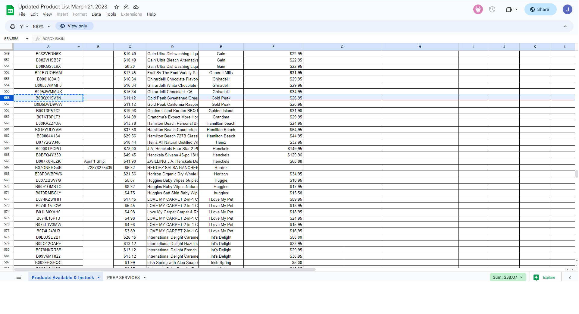Click the View only button
The image size is (579, 314).
(74, 26)
